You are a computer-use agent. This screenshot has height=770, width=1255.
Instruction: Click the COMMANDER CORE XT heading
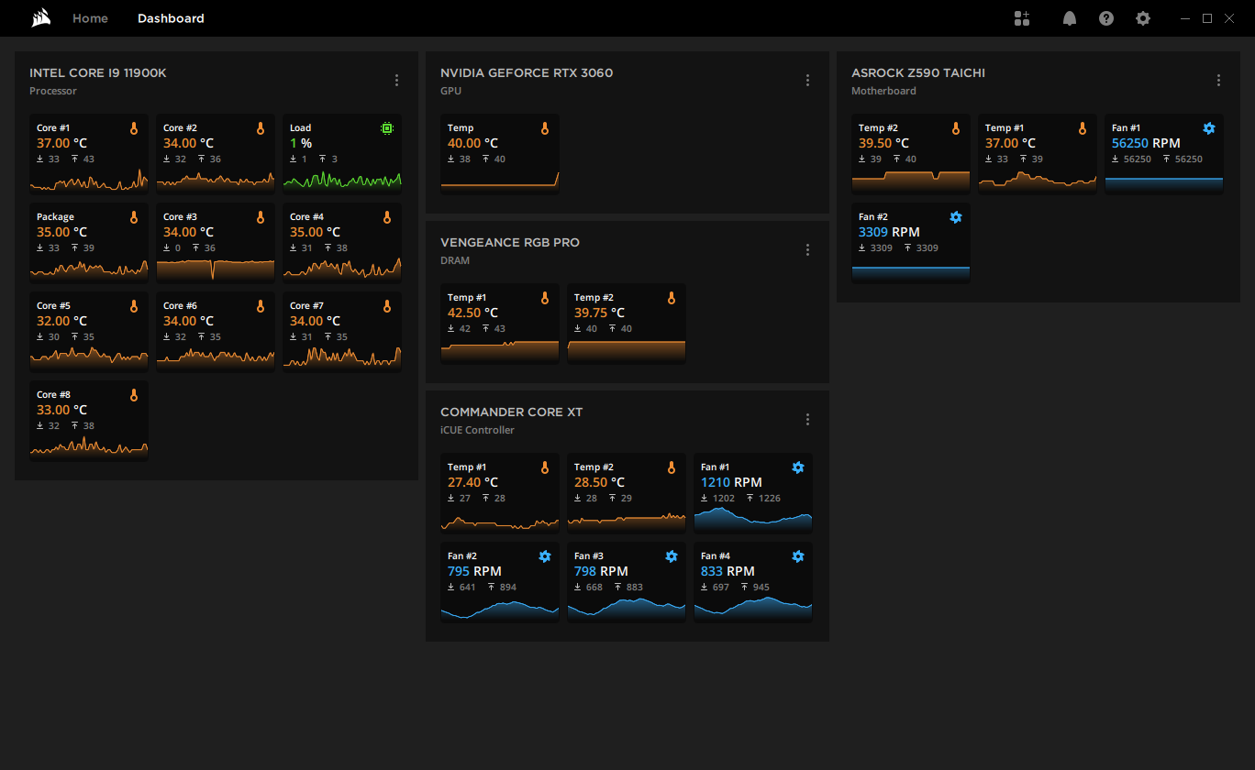coord(511,412)
